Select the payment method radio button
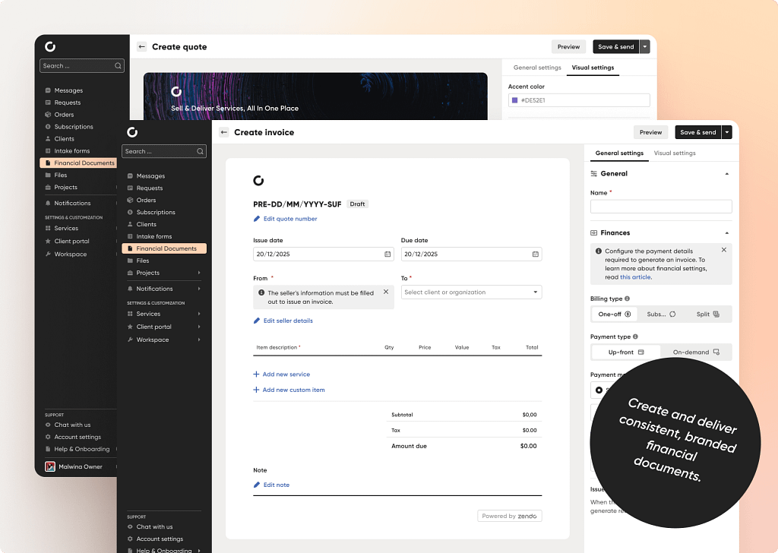This screenshot has height=553, width=778. 599,390
